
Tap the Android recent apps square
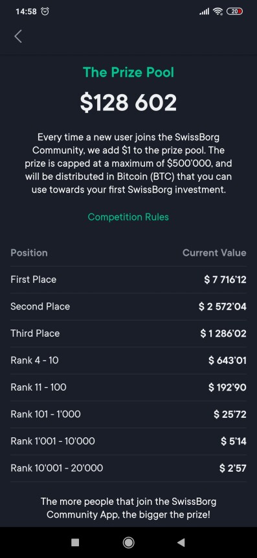(75, 542)
